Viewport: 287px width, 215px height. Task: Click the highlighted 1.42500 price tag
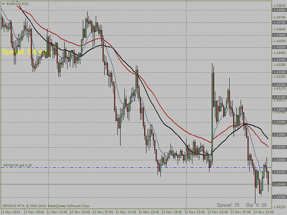279,172
